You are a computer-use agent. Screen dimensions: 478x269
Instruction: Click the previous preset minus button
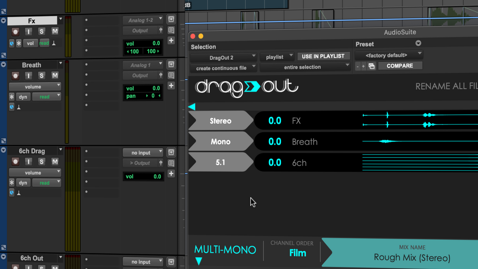tap(358, 66)
